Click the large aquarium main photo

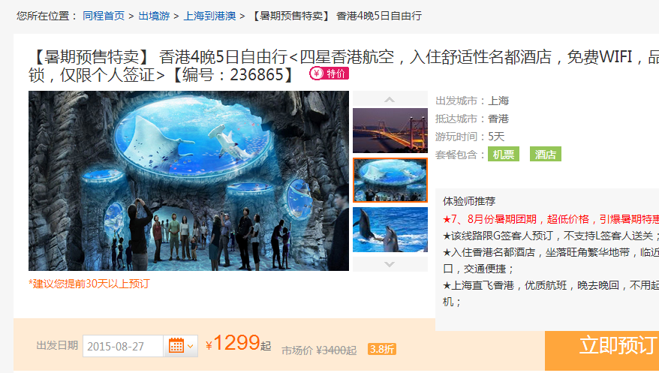[188, 181]
